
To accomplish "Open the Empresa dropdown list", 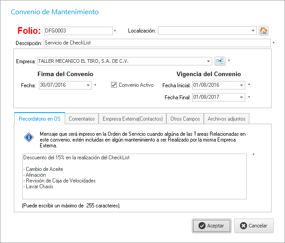I will tap(209, 61).
